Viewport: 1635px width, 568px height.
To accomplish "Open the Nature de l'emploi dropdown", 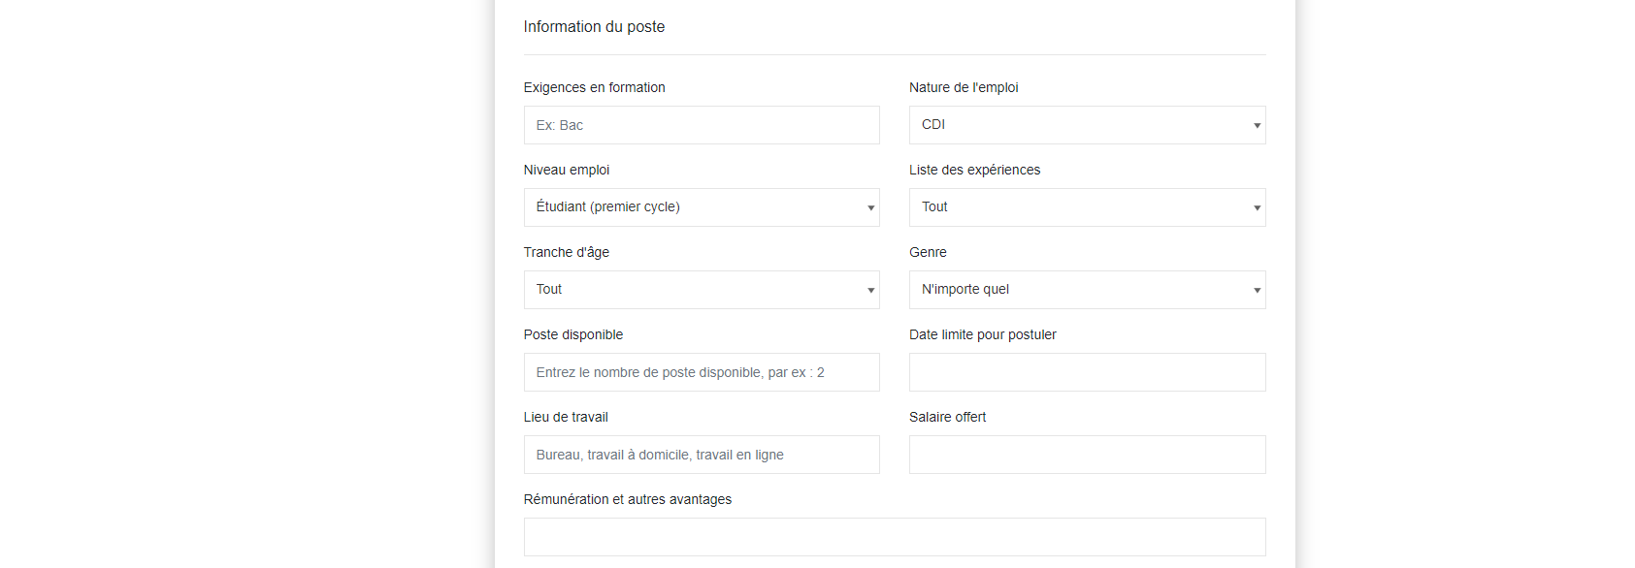I will tap(1087, 125).
